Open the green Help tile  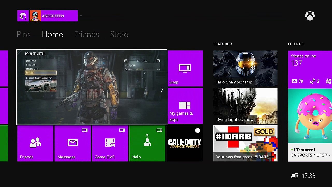click(x=147, y=143)
